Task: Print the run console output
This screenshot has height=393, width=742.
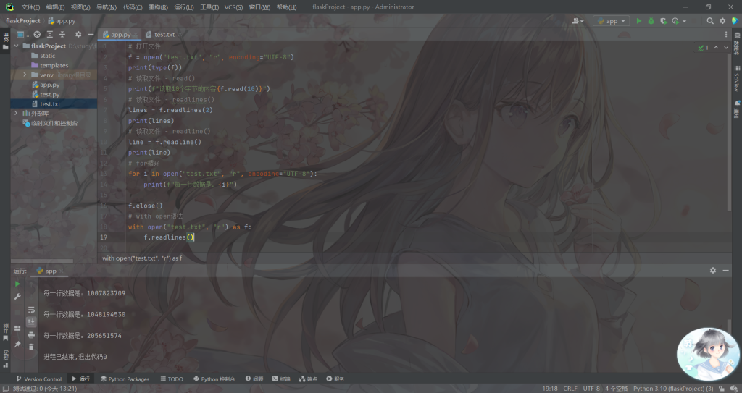Action: tap(31, 334)
